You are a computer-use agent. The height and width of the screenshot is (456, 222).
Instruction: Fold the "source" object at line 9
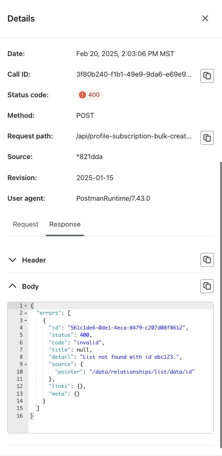(x=25, y=365)
